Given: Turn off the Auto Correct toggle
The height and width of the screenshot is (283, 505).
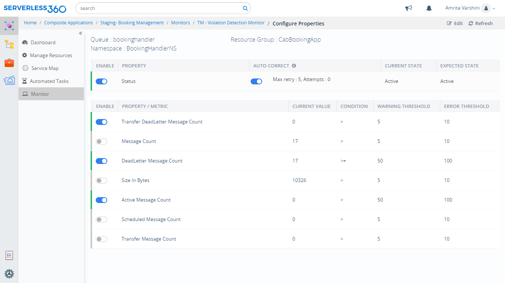Looking at the screenshot, I should (256, 81).
